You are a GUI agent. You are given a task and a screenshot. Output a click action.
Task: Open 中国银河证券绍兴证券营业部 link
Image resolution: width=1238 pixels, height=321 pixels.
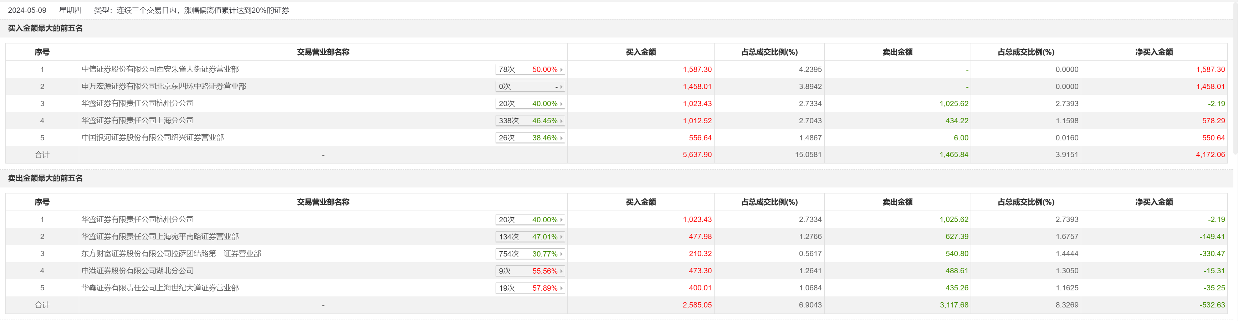coord(153,138)
